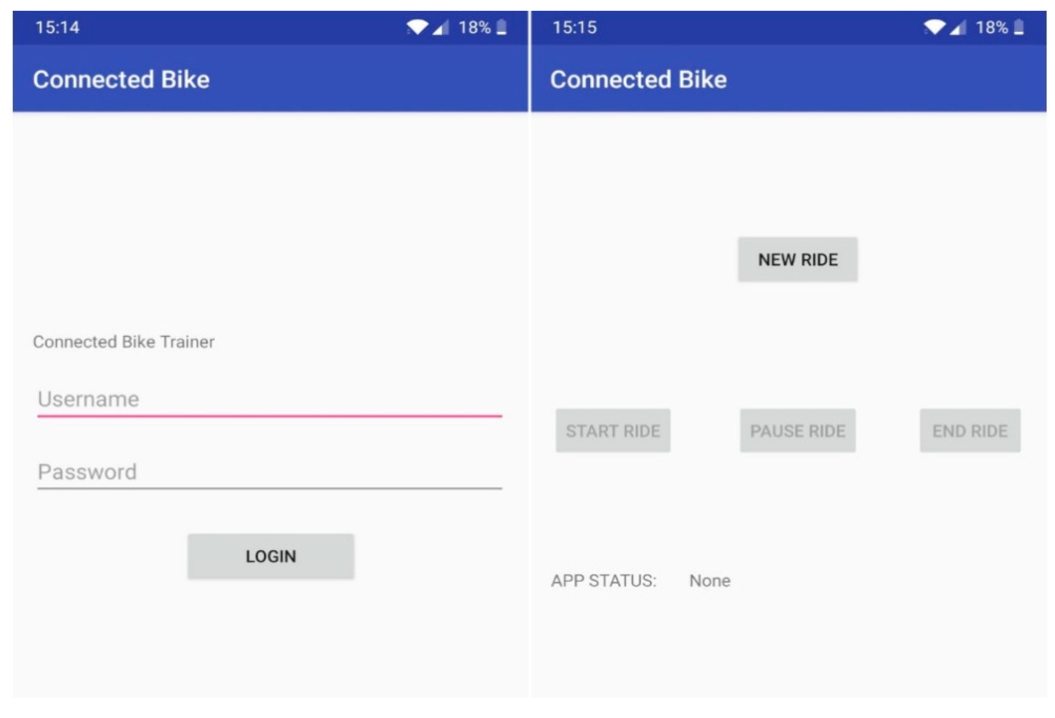
Task: Focus the Password input field
Action: click(269, 472)
